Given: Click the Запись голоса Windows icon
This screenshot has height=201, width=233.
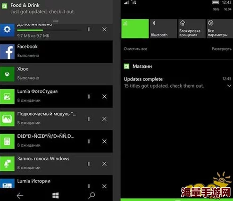Looking at the screenshot, I should [x=7, y=164].
